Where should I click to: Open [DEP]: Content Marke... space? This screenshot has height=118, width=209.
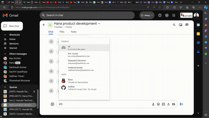(x=21, y=114)
